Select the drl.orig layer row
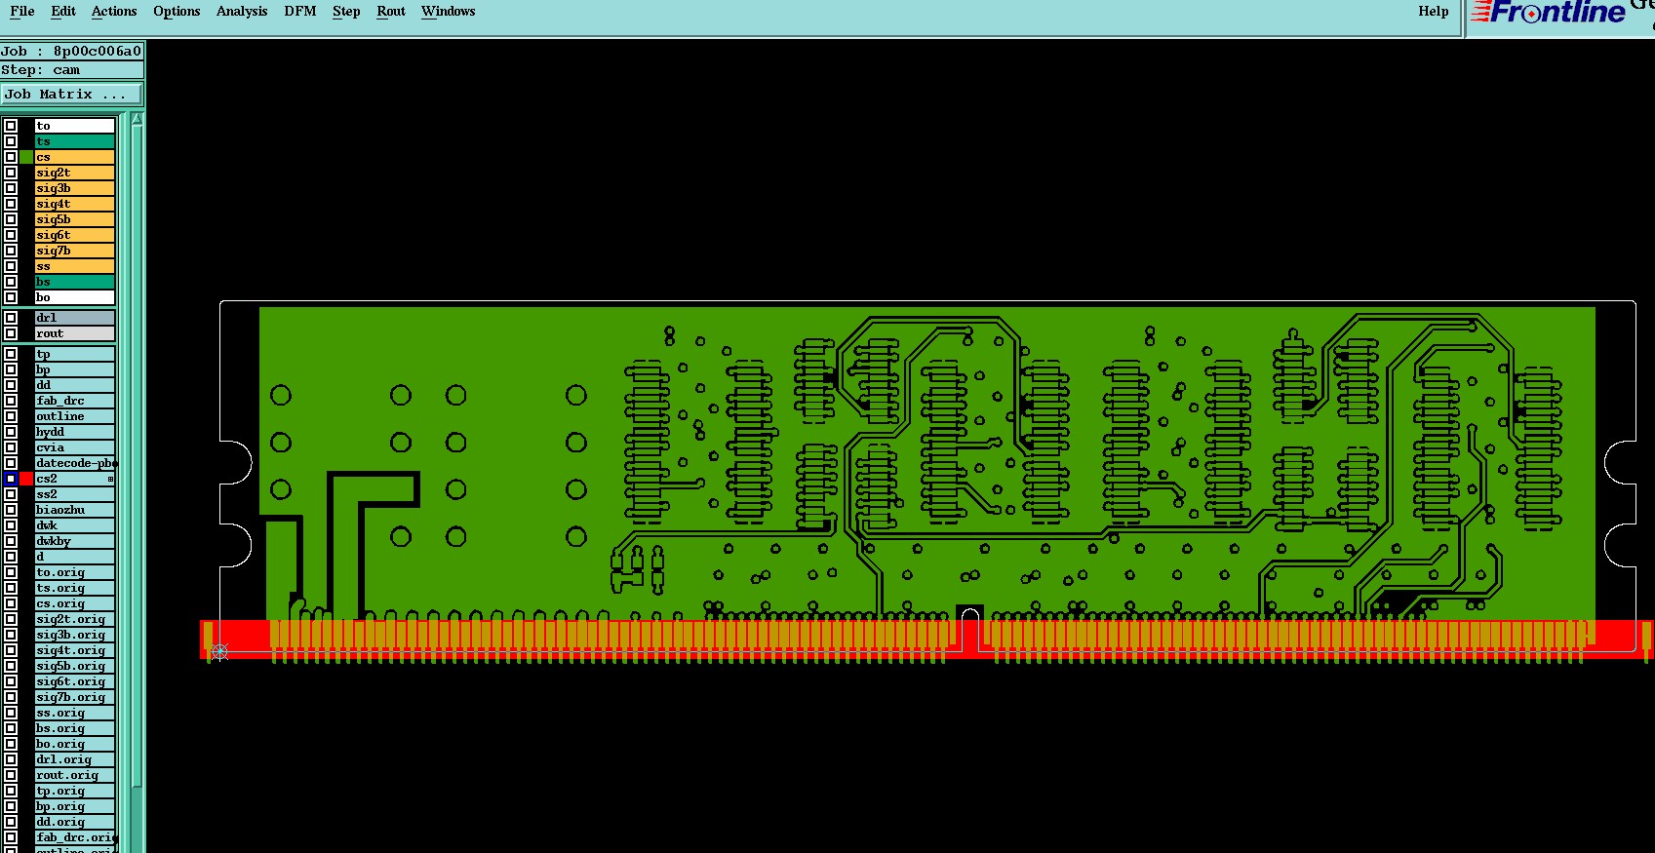1655x853 pixels. click(75, 759)
